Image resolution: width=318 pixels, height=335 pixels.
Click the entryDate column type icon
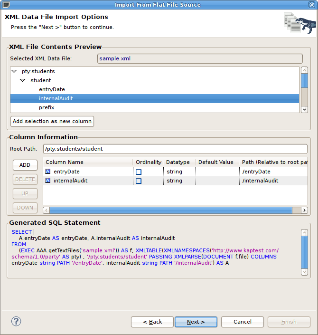[x=47, y=172]
